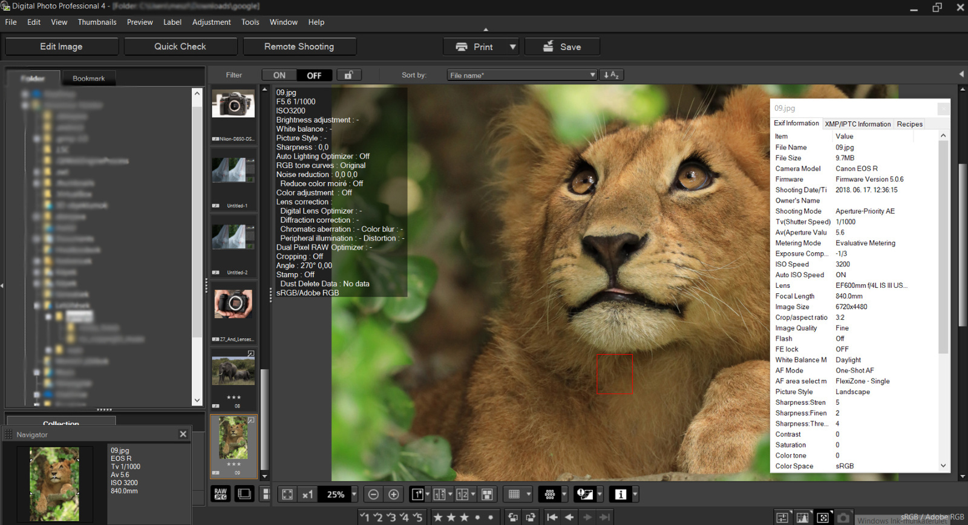Apply check mark 2 to image
968x525 pixels.
(x=378, y=517)
